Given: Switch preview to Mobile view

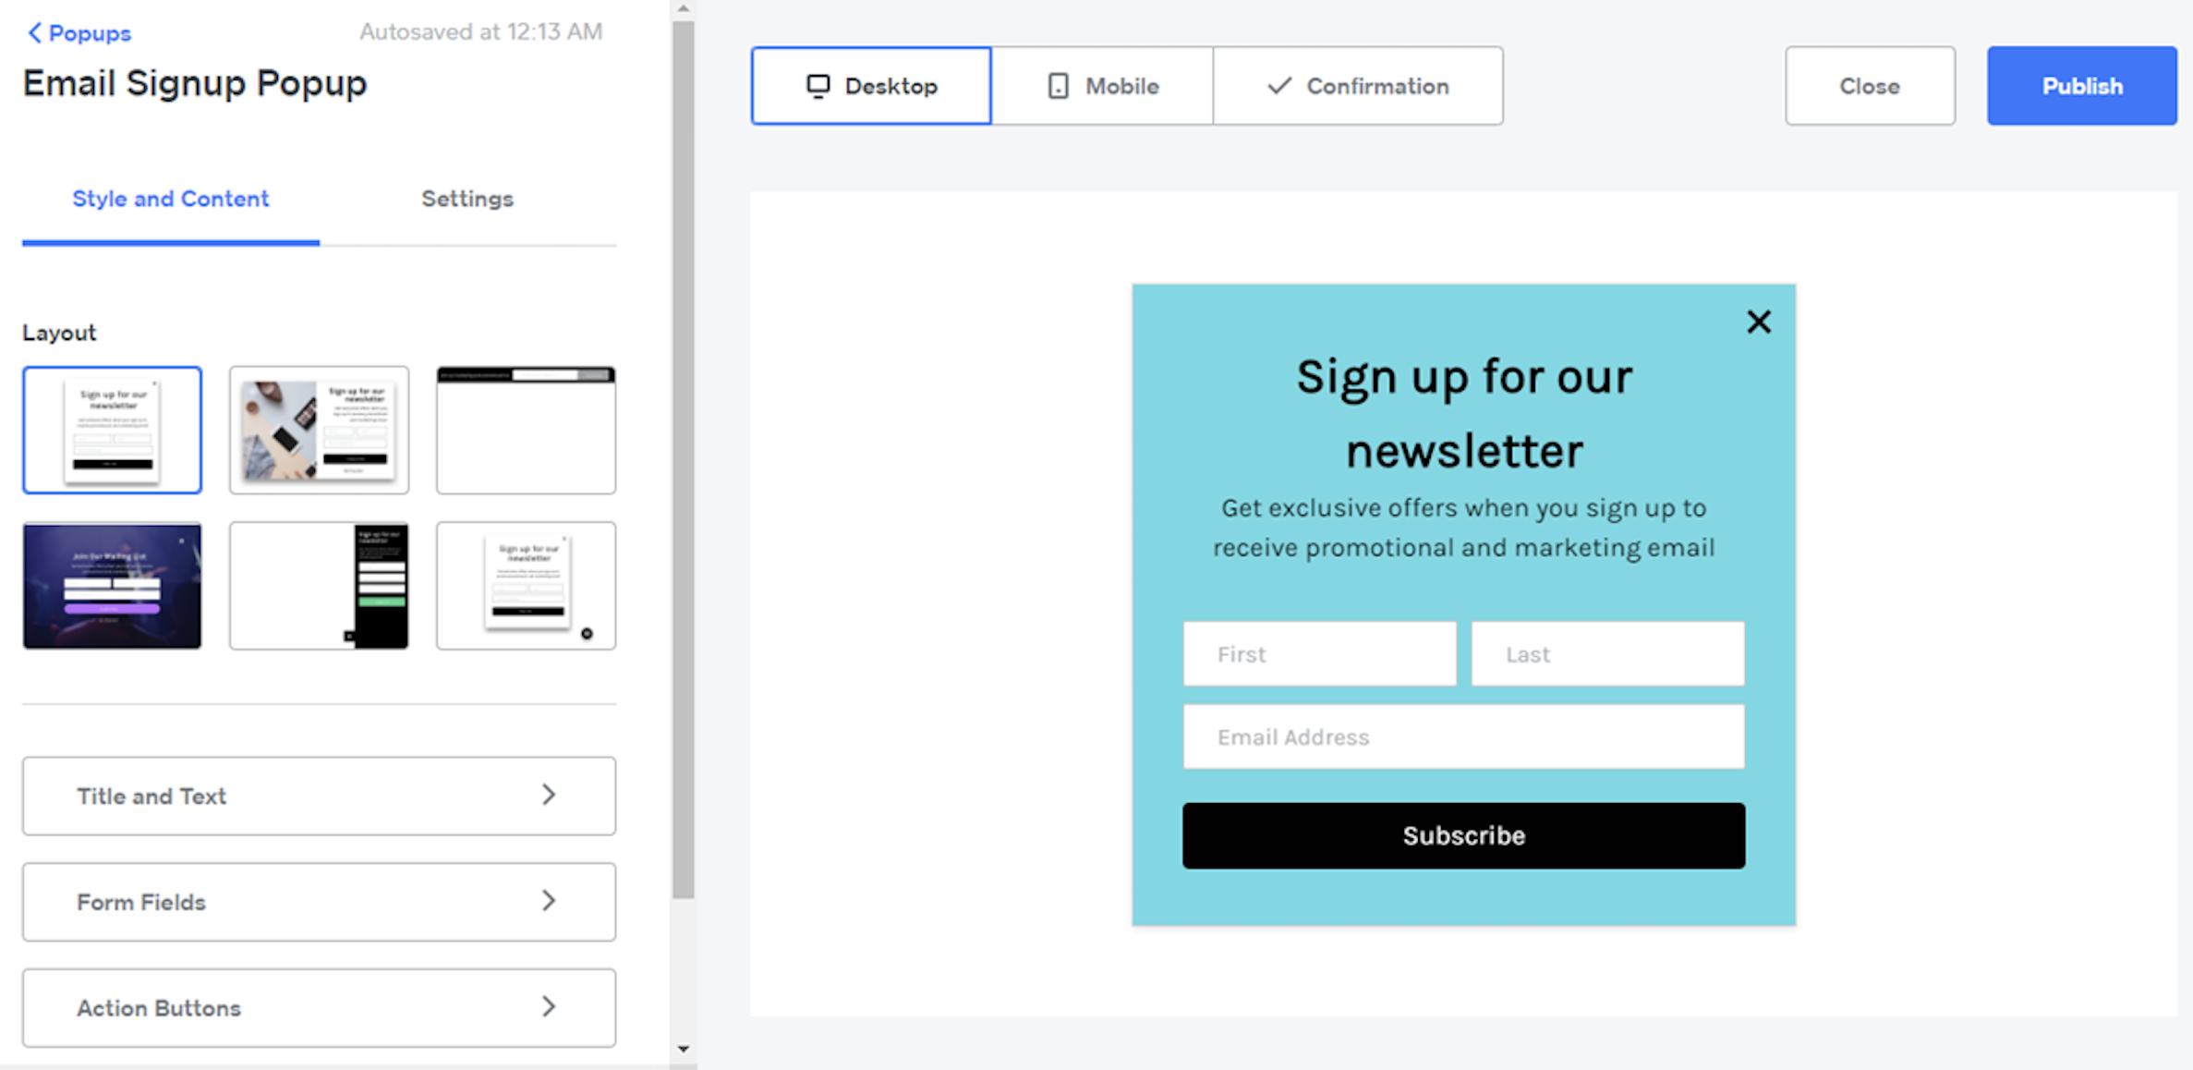Looking at the screenshot, I should click(x=1102, y=86).
